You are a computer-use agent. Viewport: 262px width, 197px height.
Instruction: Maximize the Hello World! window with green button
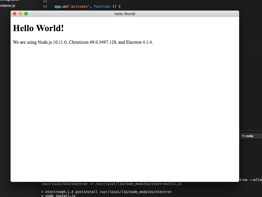(26, 14)
